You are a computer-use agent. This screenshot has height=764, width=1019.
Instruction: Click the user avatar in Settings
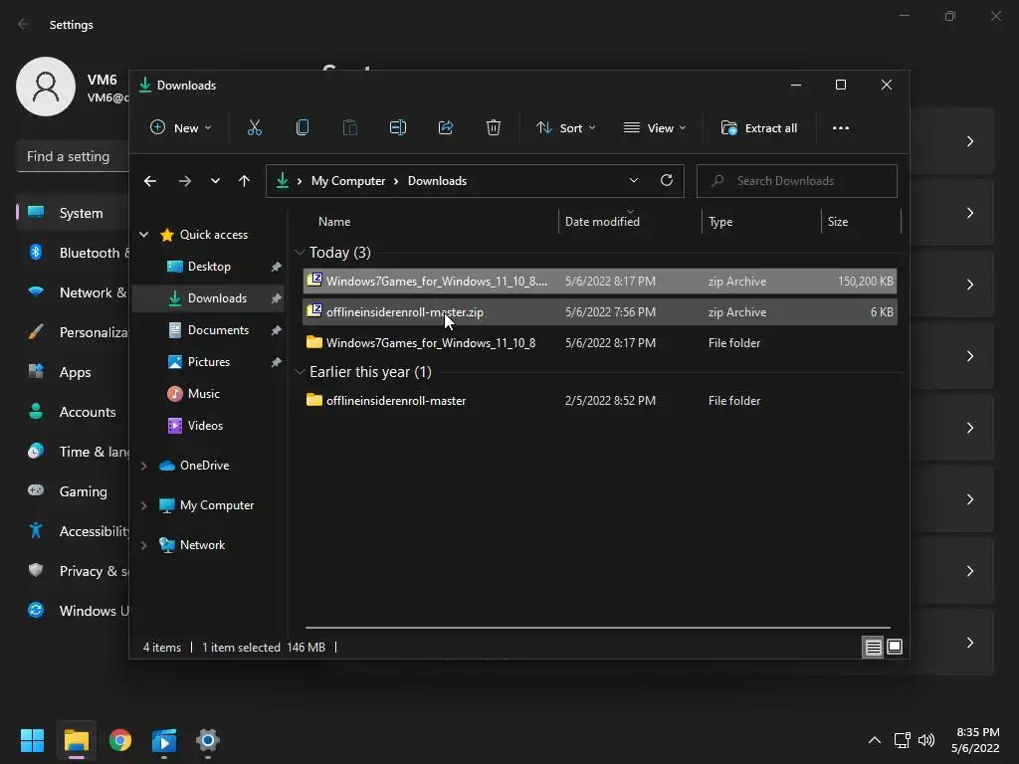(x=46, y=87)
